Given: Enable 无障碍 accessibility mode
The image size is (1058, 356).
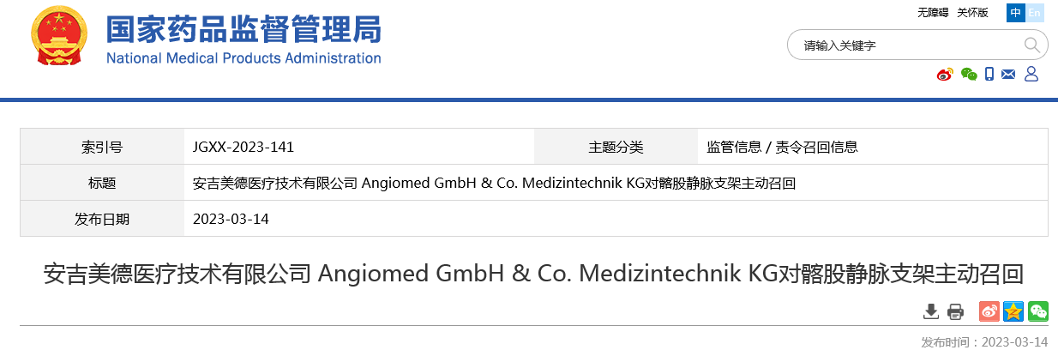Looking at the screenshot, I should (933, 13).
